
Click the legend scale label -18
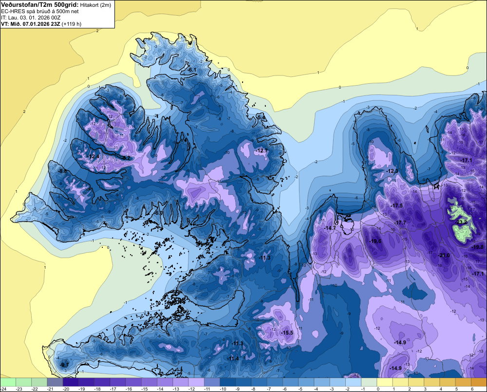[97, 389]
